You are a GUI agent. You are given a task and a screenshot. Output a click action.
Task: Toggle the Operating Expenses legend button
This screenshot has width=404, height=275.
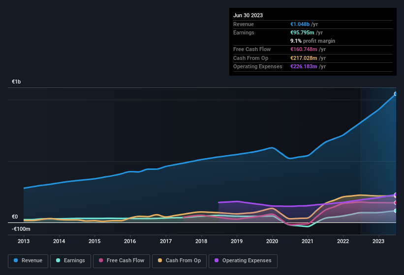[243, 261]
